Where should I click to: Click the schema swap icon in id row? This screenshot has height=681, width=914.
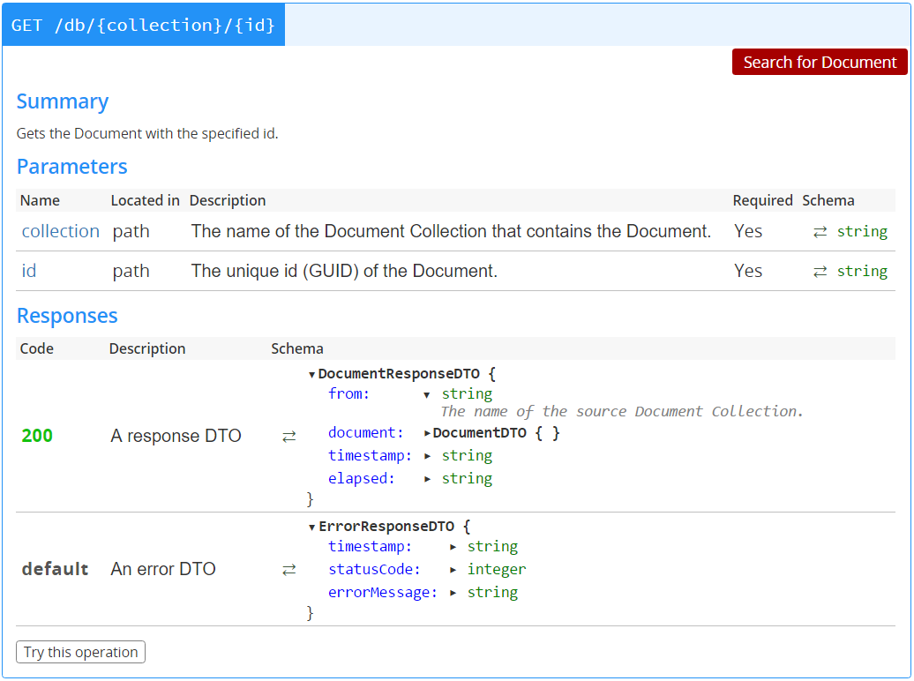point(820,272)
